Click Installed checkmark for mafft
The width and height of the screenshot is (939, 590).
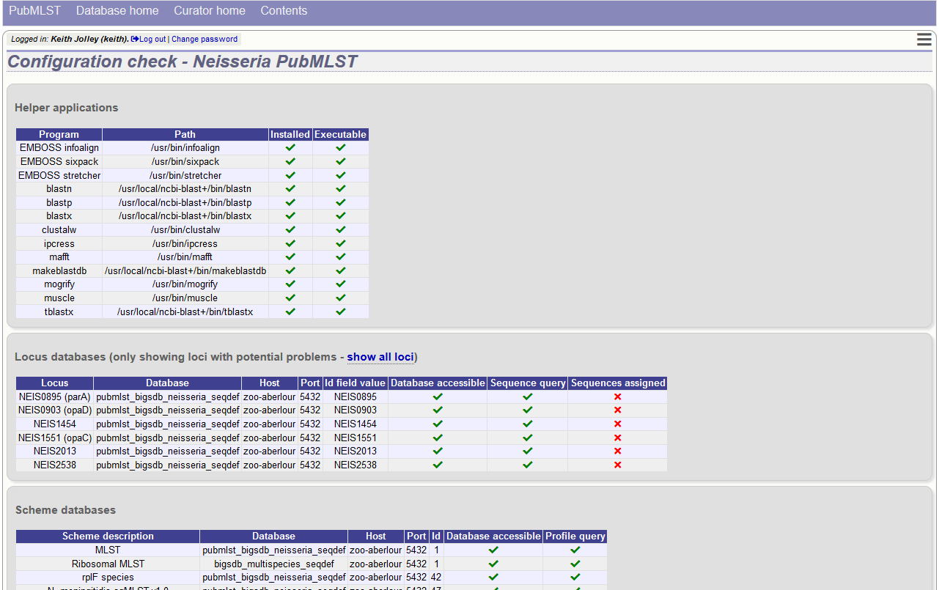click(290, 257)
